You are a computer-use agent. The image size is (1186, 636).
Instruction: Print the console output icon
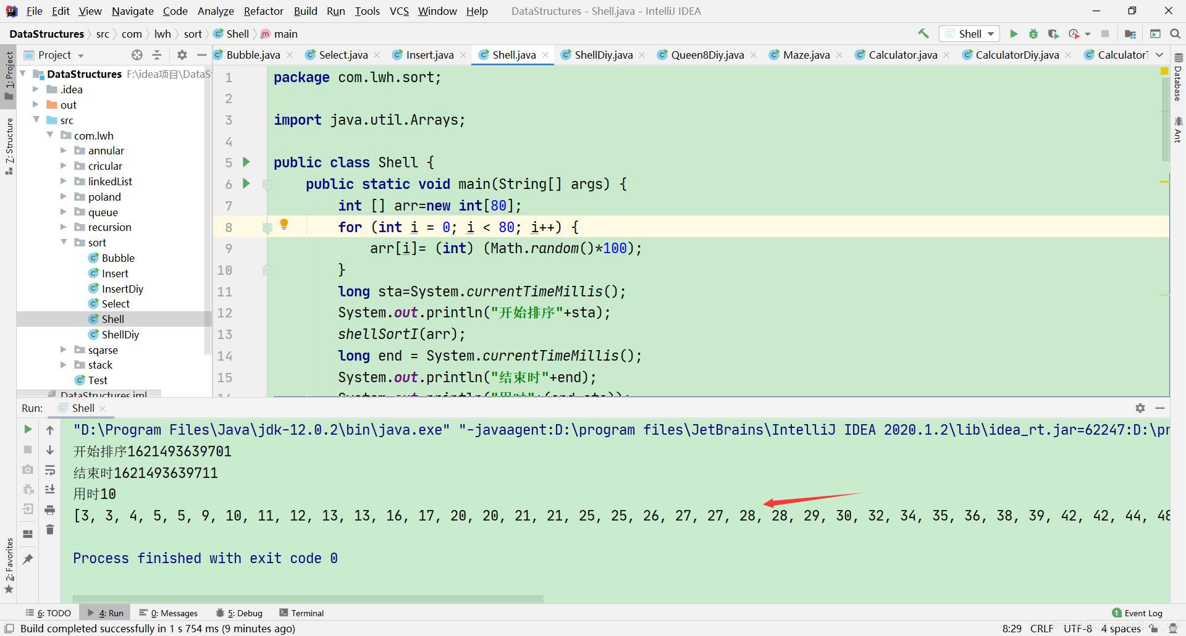click(50, 509)
